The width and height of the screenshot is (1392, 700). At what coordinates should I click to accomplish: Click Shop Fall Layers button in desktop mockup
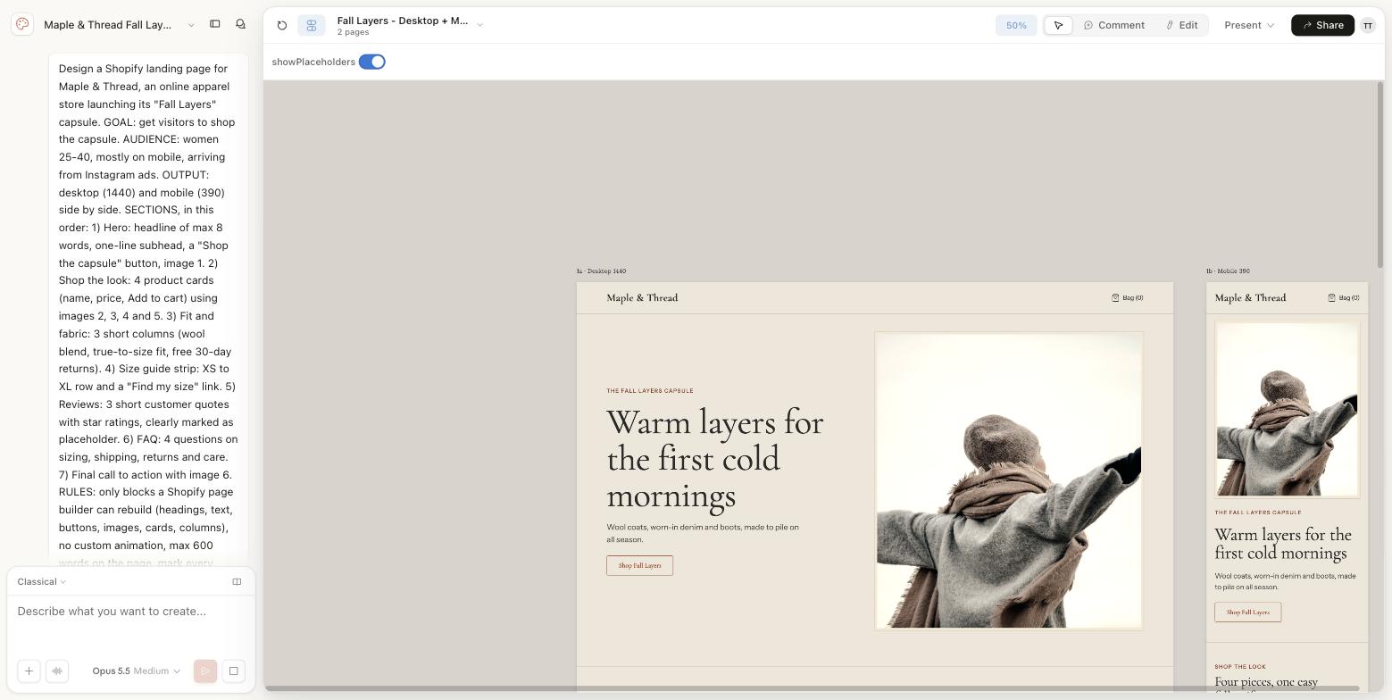pyautogui.click(x=639, y=565)
